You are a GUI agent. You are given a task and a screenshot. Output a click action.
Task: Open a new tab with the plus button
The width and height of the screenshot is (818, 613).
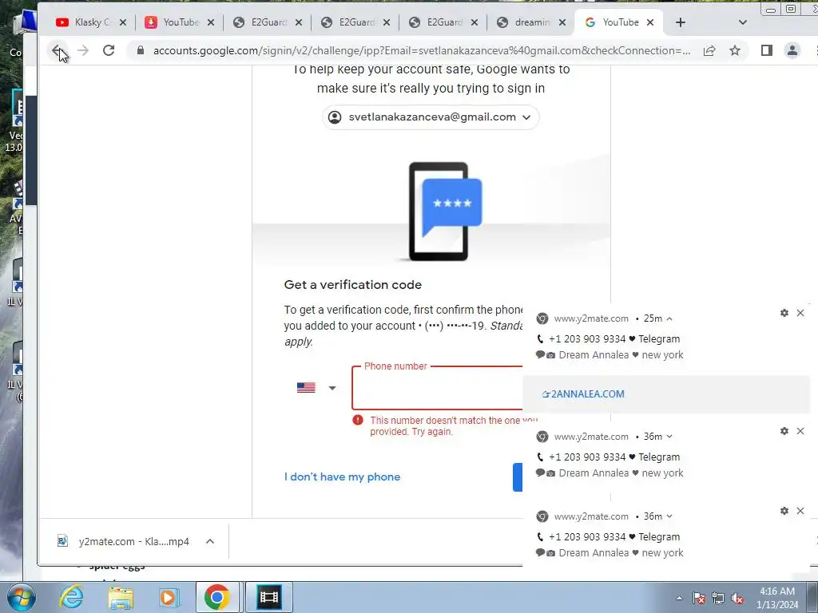tap(681, 22)
